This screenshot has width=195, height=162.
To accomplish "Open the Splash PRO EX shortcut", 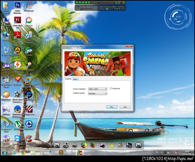I will pyautogui.click(x=6, y=67).
